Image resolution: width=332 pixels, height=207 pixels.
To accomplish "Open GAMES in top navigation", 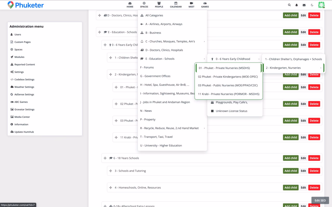I will click(205, 5).
